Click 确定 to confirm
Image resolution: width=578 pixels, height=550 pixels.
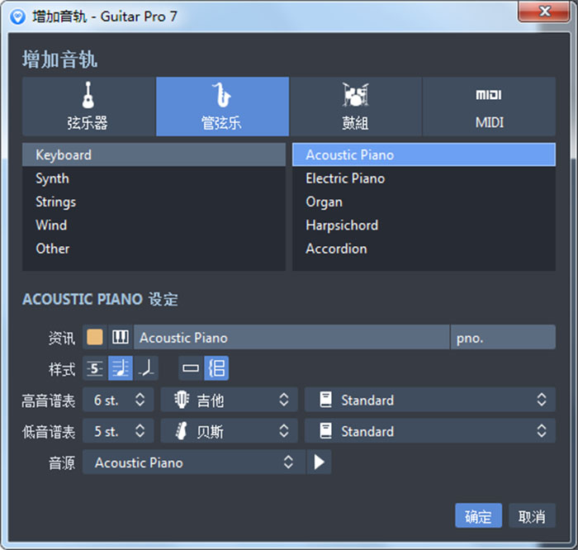478,516
